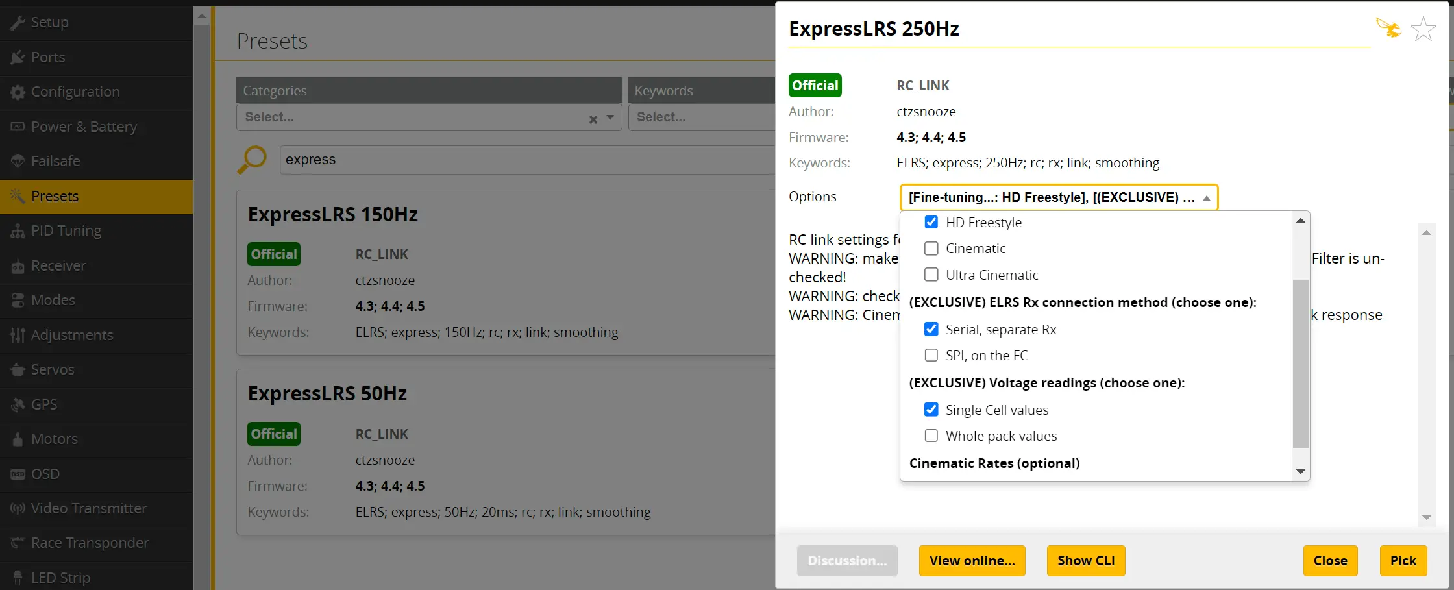Open OSD via its icon
Viewport: 1454px width, 590px height.
click(18, 474)
